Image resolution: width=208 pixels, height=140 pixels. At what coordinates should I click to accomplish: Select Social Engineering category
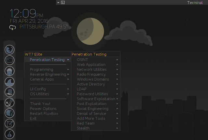pos(96,109)
